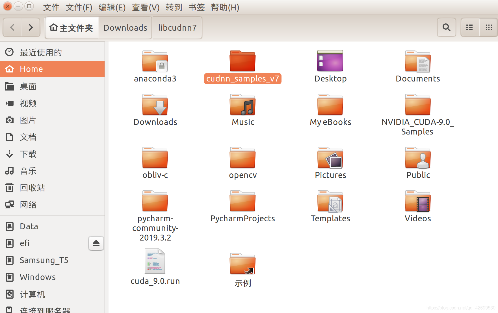The image size is (498, 313).
Task: Eject the efi volume
Action: 96,243
